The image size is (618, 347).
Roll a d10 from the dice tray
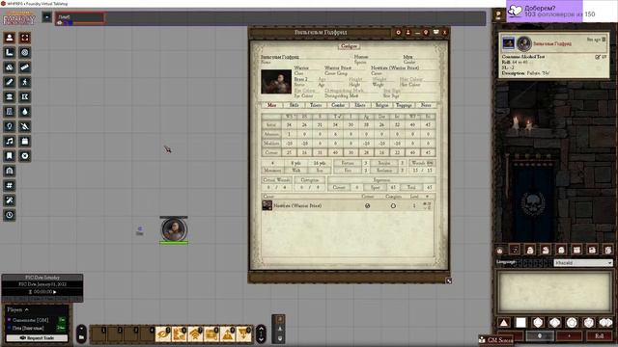(554, 323)
